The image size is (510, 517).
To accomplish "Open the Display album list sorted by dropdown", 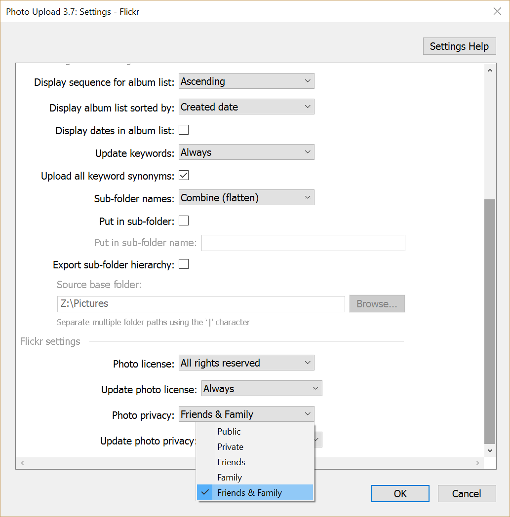I will (246, 107).
